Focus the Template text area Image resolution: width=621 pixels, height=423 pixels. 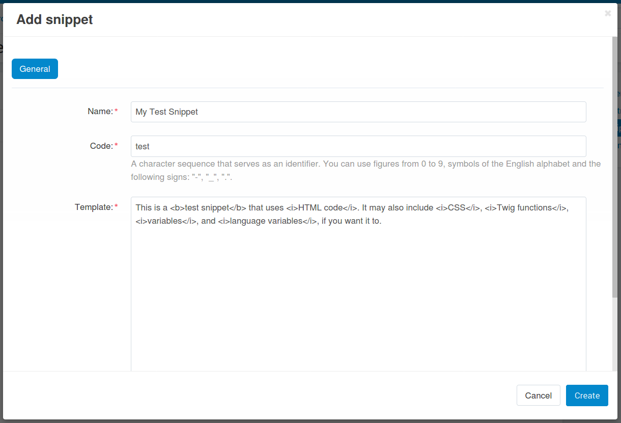358,284
